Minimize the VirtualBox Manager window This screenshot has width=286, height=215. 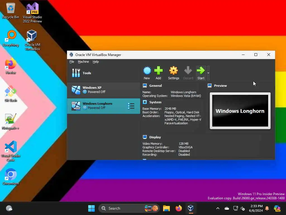[243, 55]
